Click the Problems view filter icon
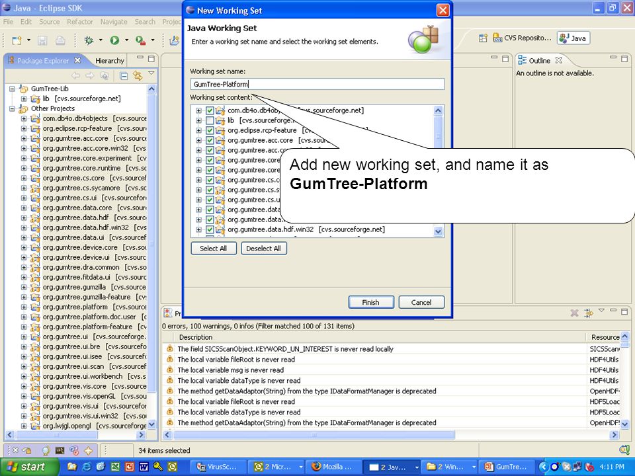 tap(589, 313)
